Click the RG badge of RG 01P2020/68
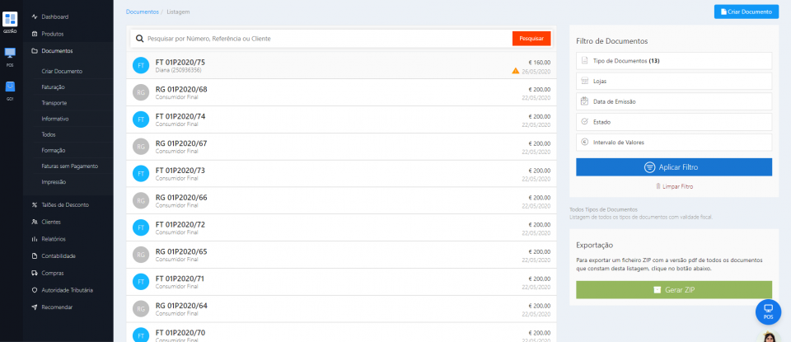The height and width of the screenshot is (342, 791). pyautogui.click(x=141, y=92)
